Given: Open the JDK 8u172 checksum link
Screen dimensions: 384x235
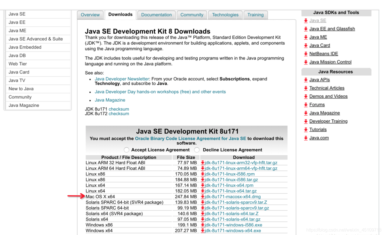Looking at the screenshot, I should pos(119,114).
